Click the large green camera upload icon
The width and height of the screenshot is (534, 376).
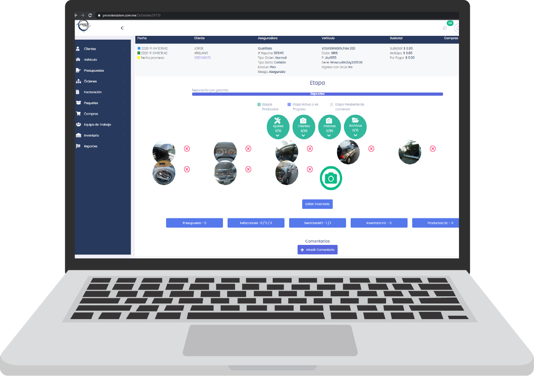click(331, 178)
